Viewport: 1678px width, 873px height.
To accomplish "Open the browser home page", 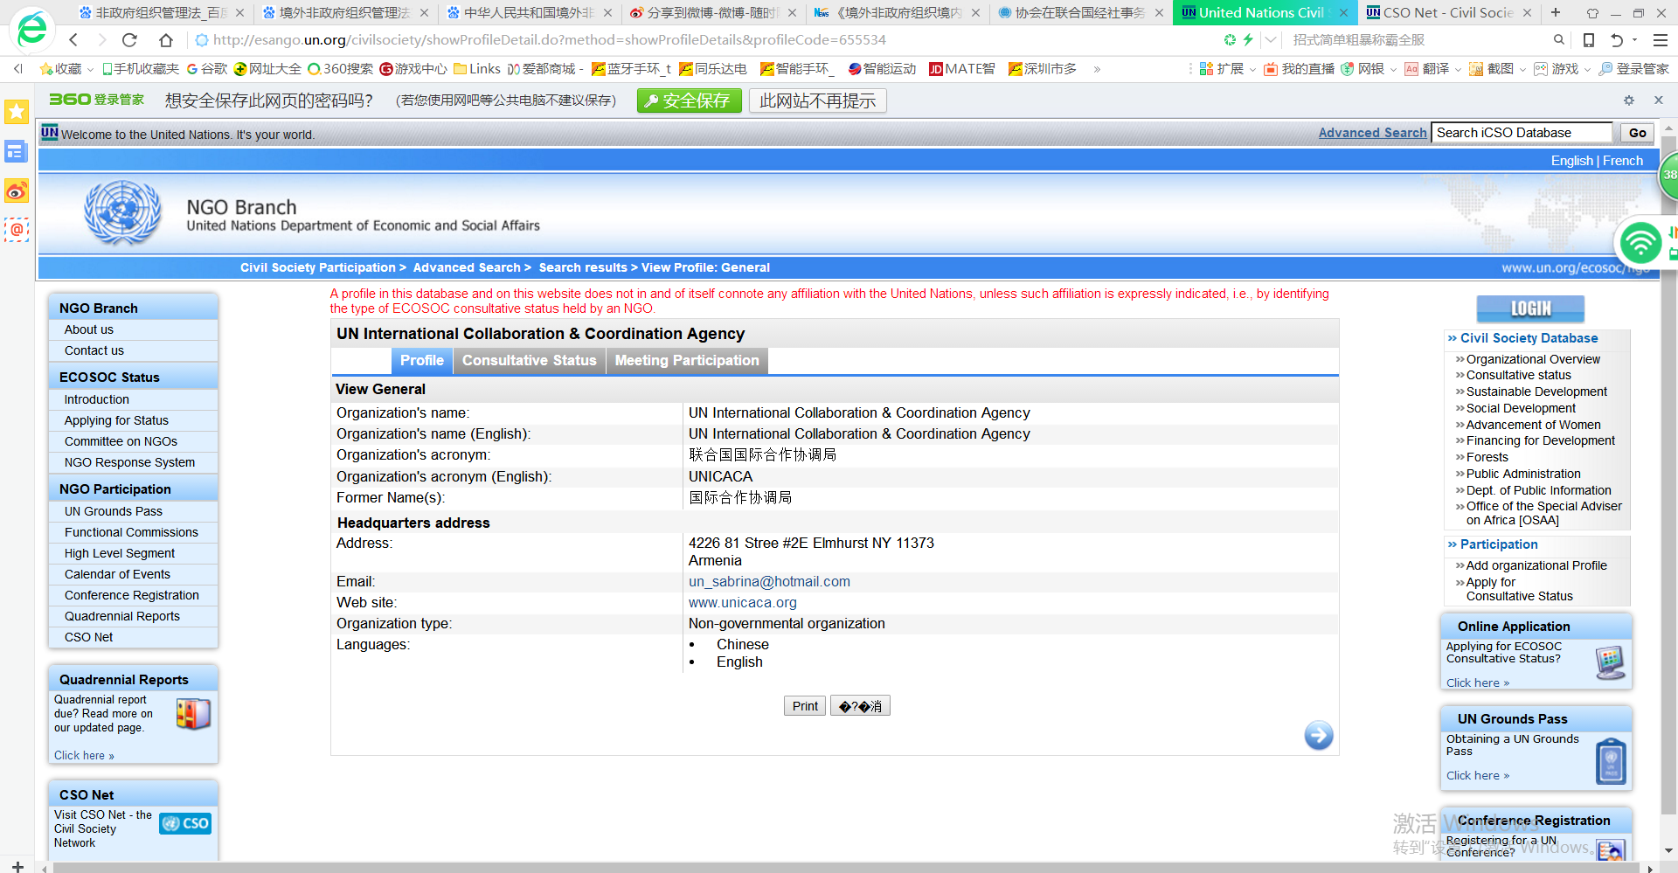I will coord(166,40).
